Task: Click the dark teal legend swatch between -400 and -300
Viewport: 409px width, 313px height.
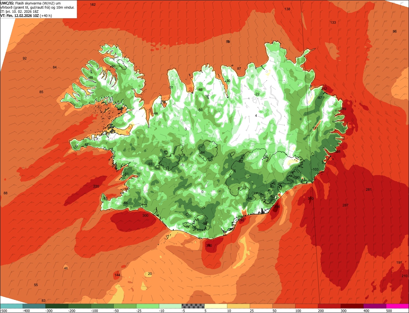Action: [x=34, y=306]
